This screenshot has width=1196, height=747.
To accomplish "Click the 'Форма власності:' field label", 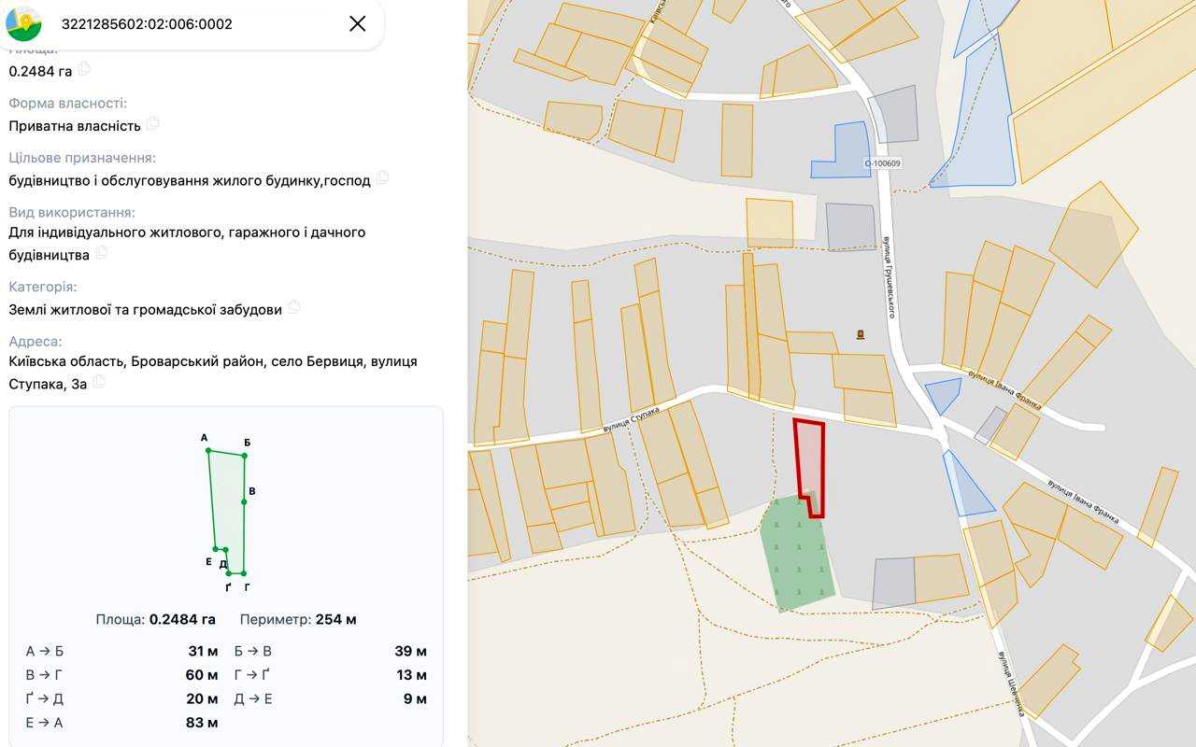I will [68, 104].
